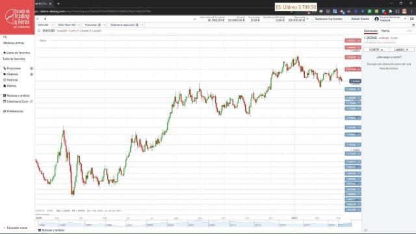Close the EEUU Tech 100 tab
Screen dimensions: 416x234
coord(79,25)
